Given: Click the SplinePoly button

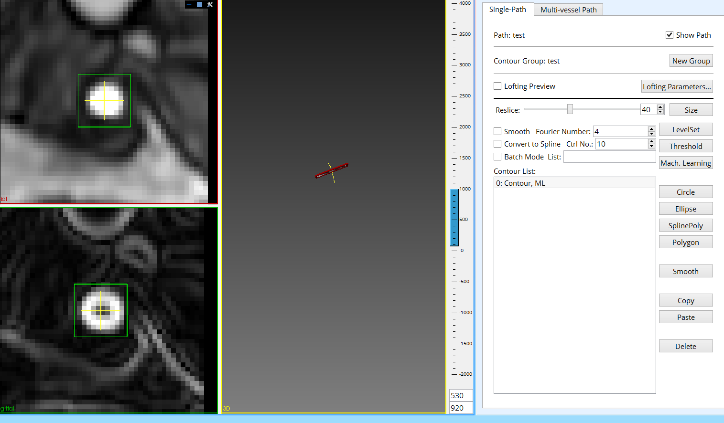Looking at the screenshot, I should tap(686, 225).
